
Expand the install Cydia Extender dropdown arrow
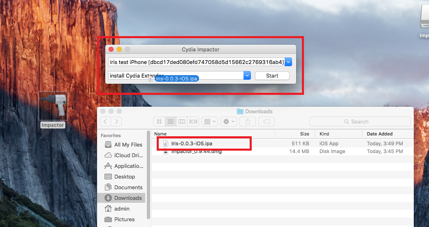pyautogui.click(x=247, y=76)
